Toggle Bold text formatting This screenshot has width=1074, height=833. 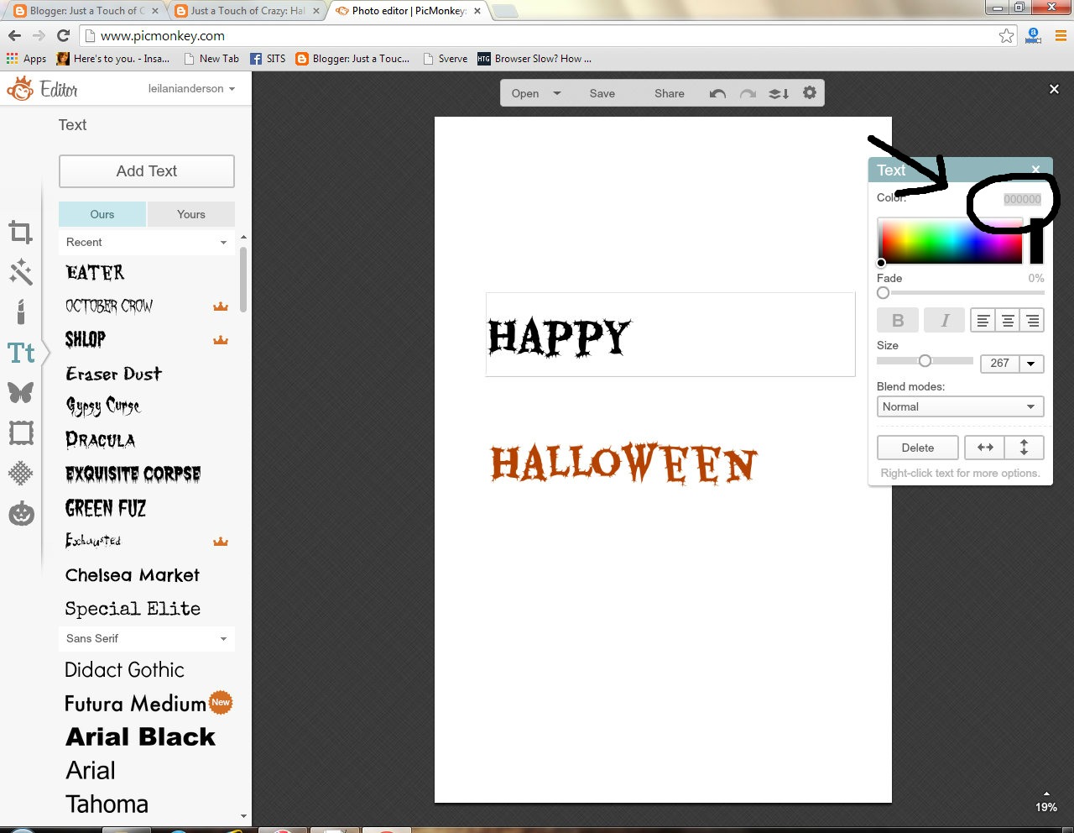coord(898,320)
